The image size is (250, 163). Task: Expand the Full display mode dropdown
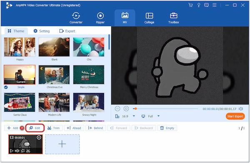coord(158,116)
